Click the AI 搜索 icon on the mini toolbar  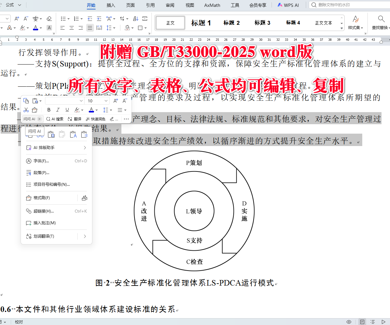(x=54, y=119)
